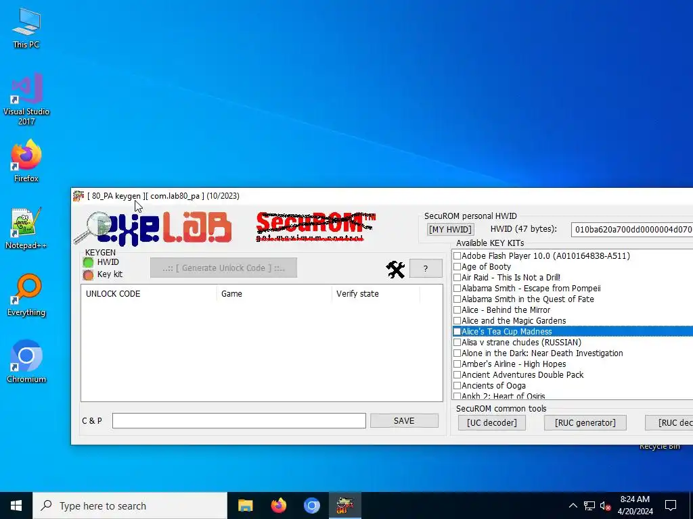Select the keygen app taskbar button
Image resolution: width=693 pixels, height=519 pixels.
pos(345,505)
